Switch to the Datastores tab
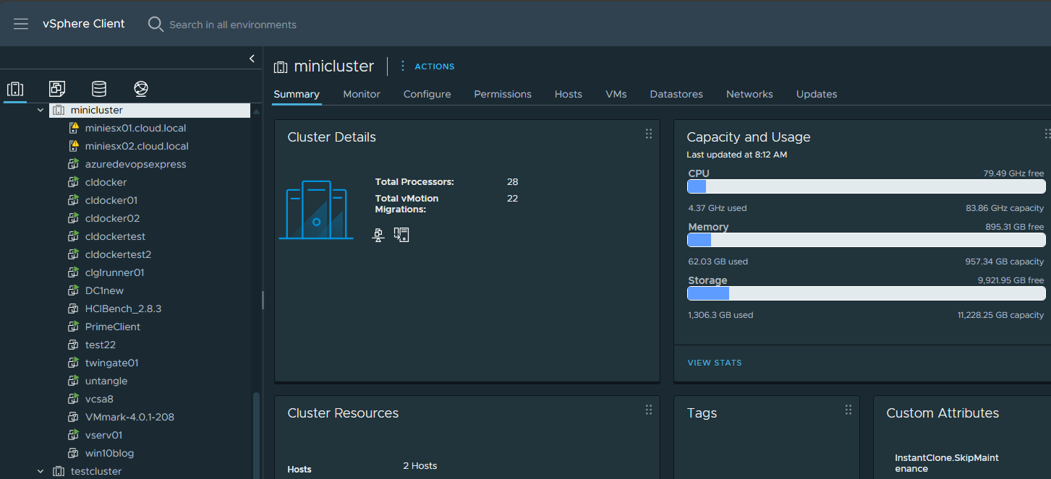Viewport: 1051px width, 479px height. tap(676, 94)
